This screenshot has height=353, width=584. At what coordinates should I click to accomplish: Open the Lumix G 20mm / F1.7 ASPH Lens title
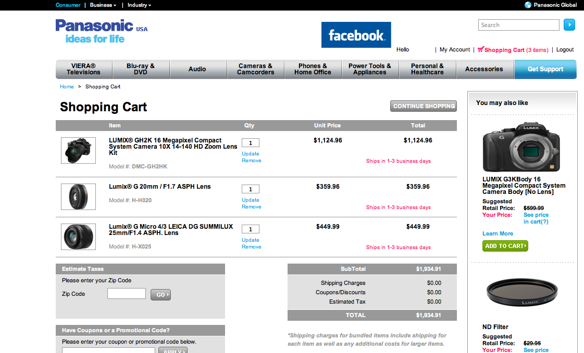[x=160, y=187]
